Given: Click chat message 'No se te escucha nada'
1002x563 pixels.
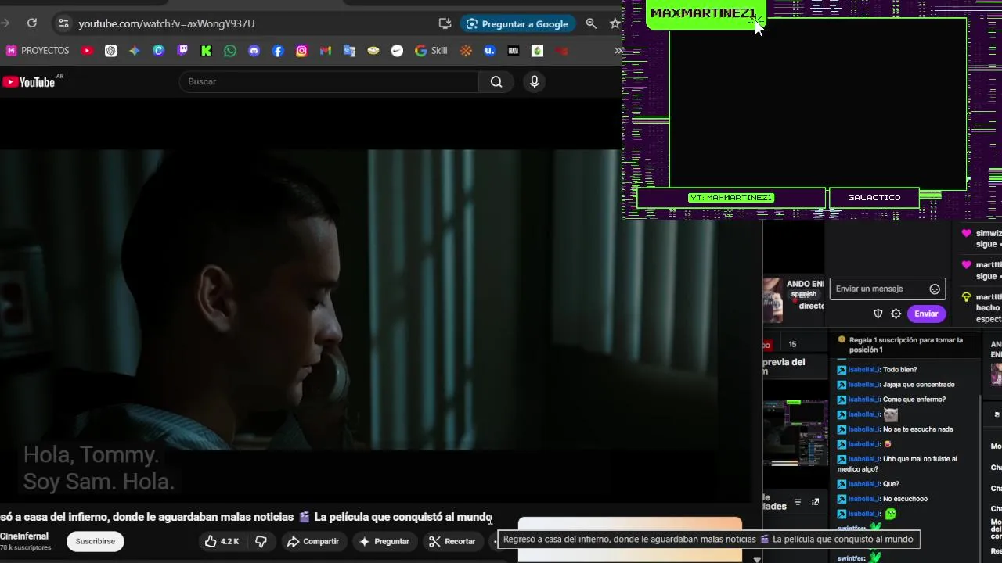Looking at the screenshot, I should [917, 429].
